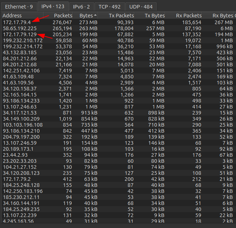
Task: Select the row for address 58.65.192.225
Action: tap(19, 28)
